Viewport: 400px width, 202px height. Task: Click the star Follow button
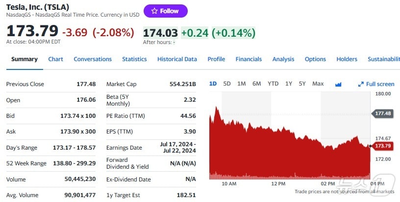point(165,11)
